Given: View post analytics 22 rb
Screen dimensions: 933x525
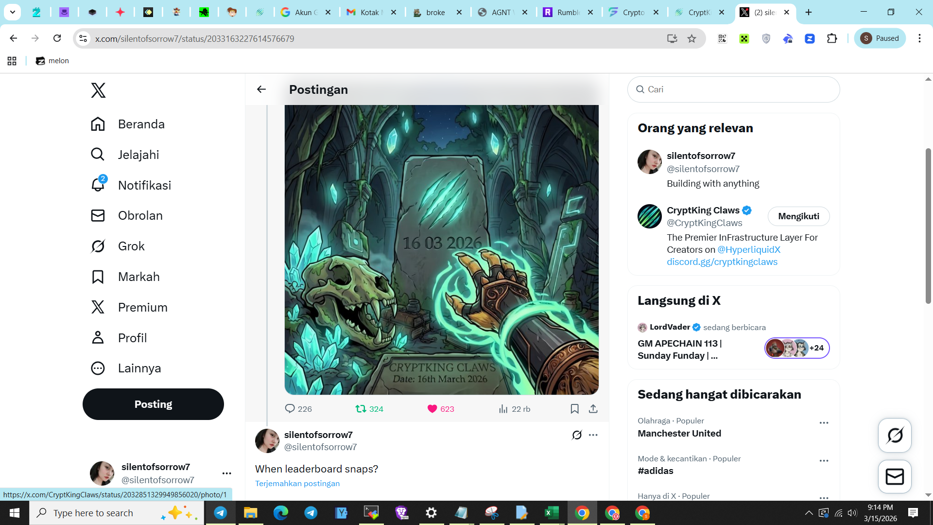Looking at the screenshot, I should (514, 409).
